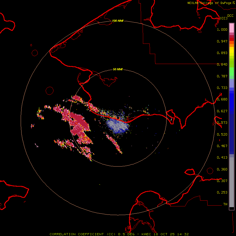Screen dimensions: 236x236
Task: Select the 0.893 scale value
Action: click(222, 53)
